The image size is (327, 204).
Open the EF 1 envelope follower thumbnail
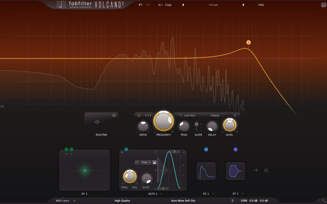click(x=235, y=171)
